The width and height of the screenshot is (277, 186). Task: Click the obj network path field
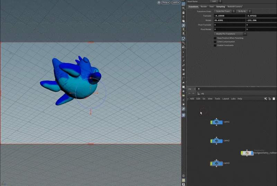click(x=237, y=94)
